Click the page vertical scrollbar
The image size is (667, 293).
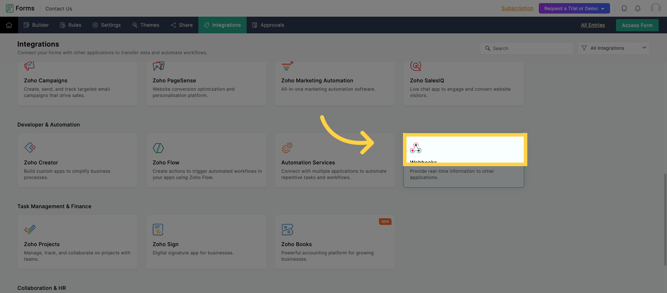click(x=665, y=219)
